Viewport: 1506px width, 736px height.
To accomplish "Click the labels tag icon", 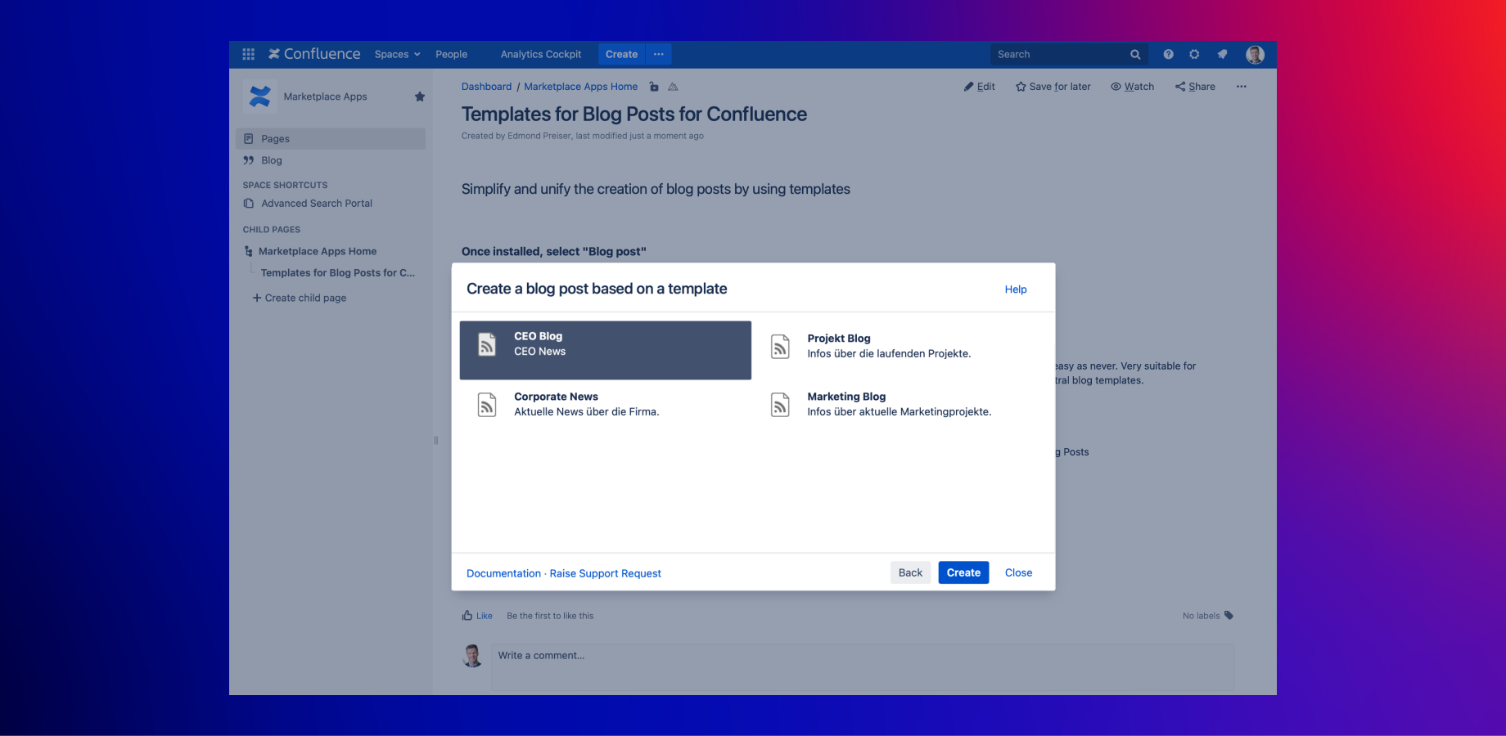I will click(x=1229, y=616).
